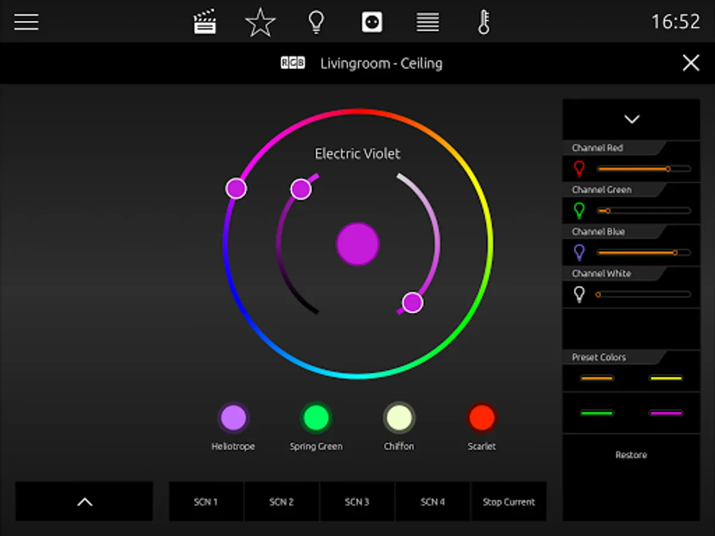Adjust the Channel Blue slider
Screen dimensions: 715x536
(x=643, y=253)
